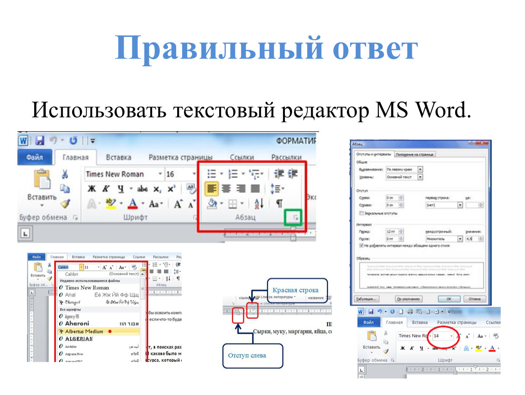Toggle Bold (Ж) in the size-14 ribbon

tap(403, 348)
